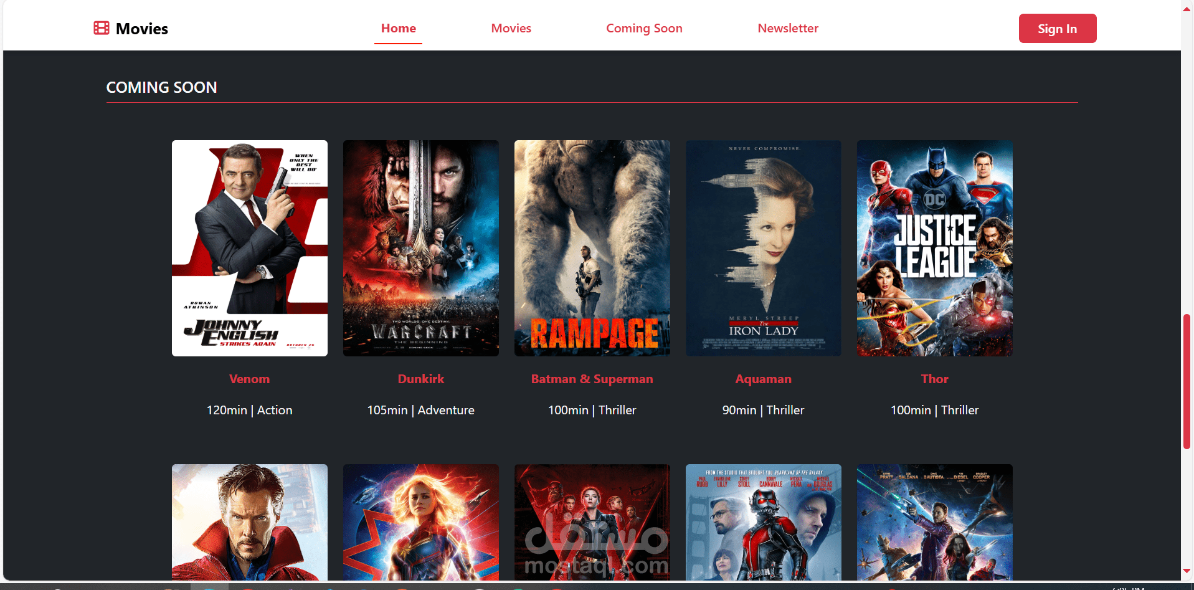Click the red vertical scrollbar thumb
The image size is (1194, 590).
click(1187, 381)
